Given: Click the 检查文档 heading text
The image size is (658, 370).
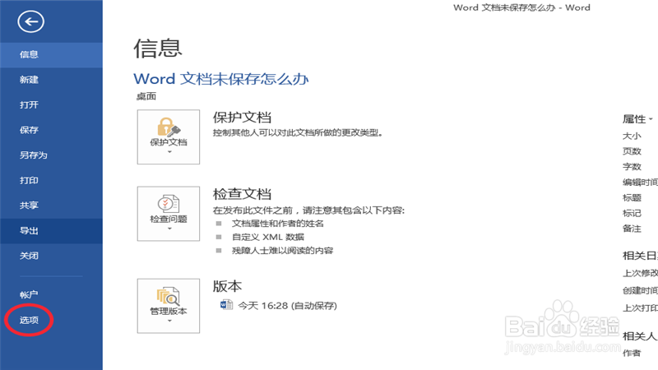Looking at the screenshot, I should point(242,194).
